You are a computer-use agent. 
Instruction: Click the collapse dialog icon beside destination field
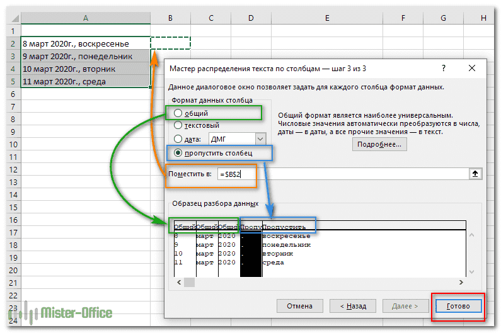474,174
